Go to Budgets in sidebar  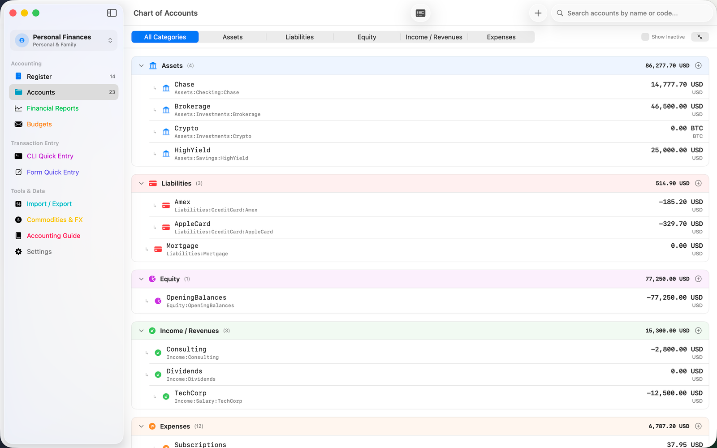64,124
